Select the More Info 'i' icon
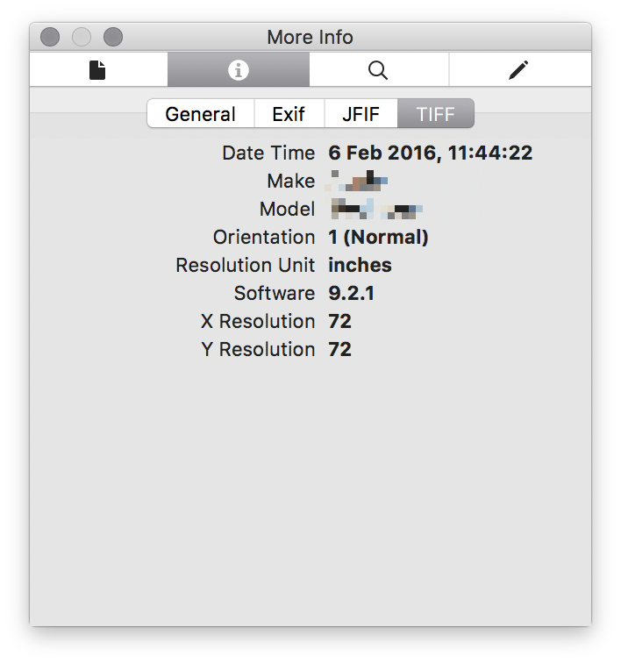This screenshot has height=663, width=621. tap(238, 70)
